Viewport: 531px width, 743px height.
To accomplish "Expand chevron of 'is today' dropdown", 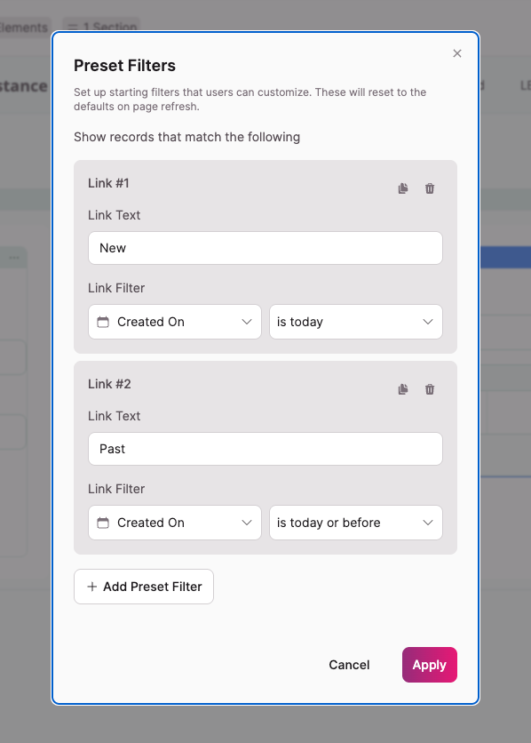I will 428,322.
